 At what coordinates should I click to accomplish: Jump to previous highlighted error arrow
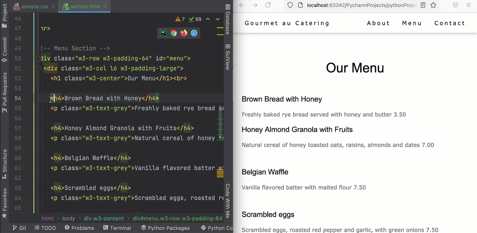208,19
